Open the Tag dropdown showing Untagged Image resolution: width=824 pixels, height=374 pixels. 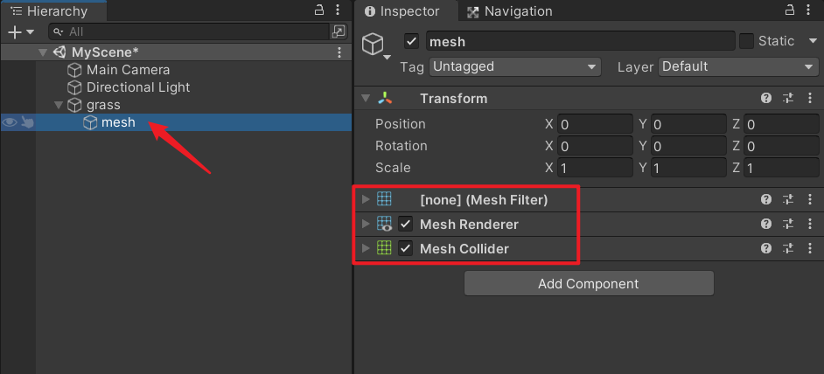pos(514,66)
